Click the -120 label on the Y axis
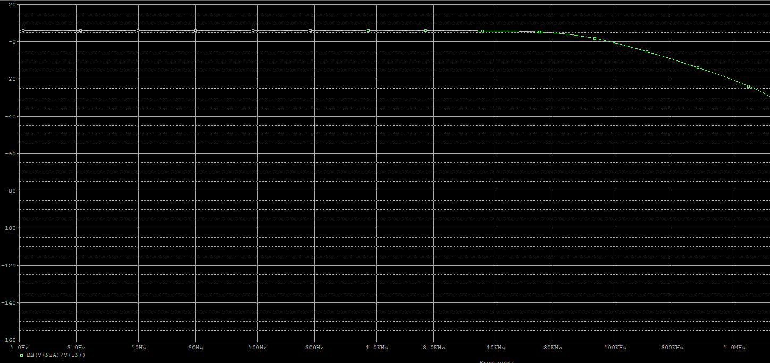The height and width of the screenshot is (363, 770). point(9,265)
